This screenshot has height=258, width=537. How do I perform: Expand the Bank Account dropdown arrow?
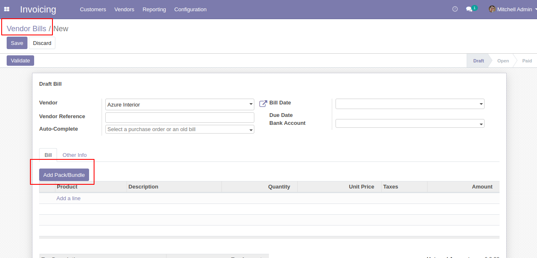(481, 124)
